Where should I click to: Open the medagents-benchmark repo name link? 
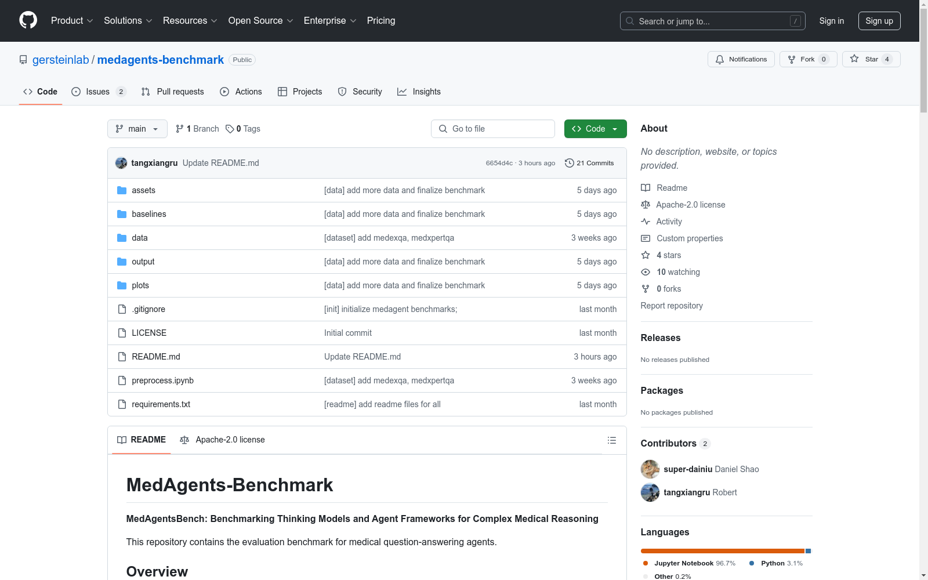[161, 60]
